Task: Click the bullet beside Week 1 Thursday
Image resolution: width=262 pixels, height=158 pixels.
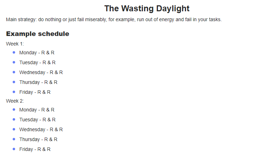Action: 14,82
